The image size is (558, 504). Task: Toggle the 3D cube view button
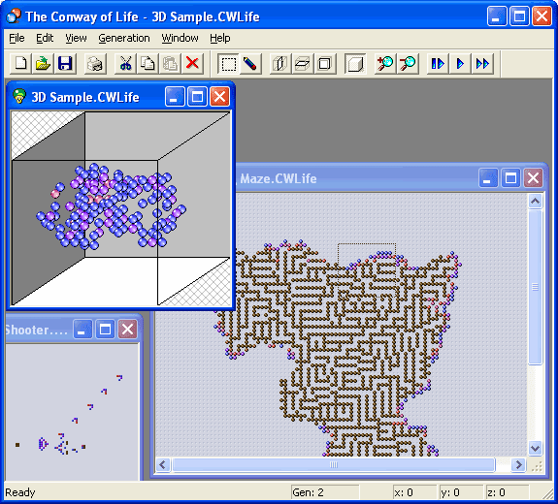point(355,64)
